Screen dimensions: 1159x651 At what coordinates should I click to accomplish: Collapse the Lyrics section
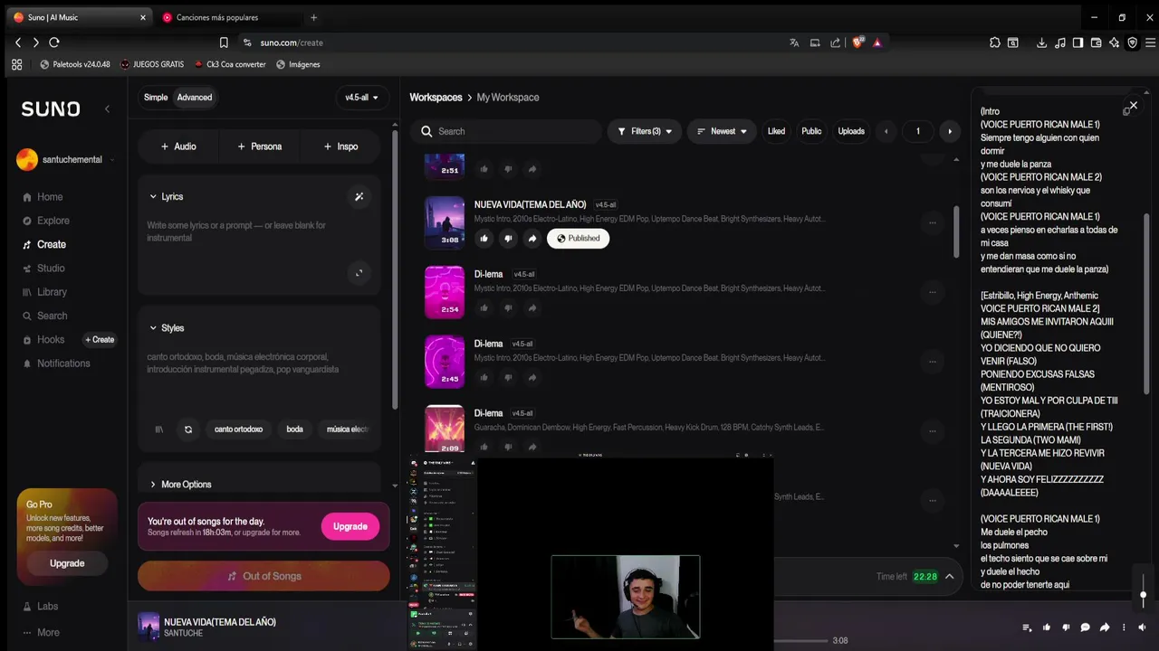pos(167,197)
